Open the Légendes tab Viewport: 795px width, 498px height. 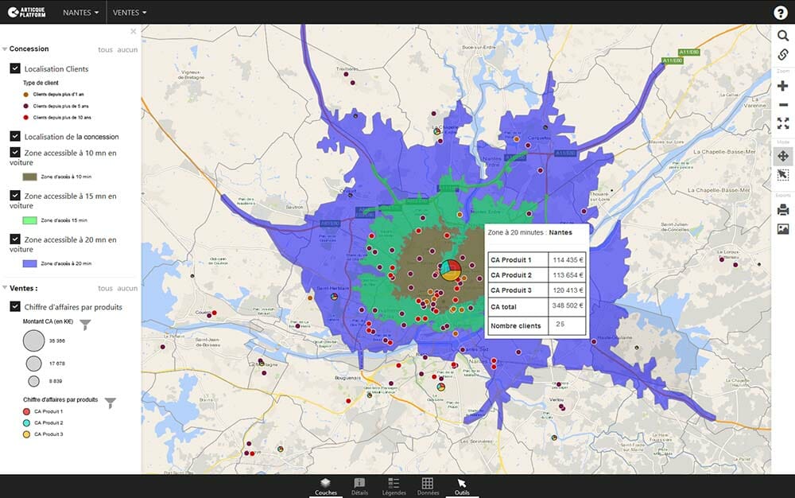(x=394, y=486)
